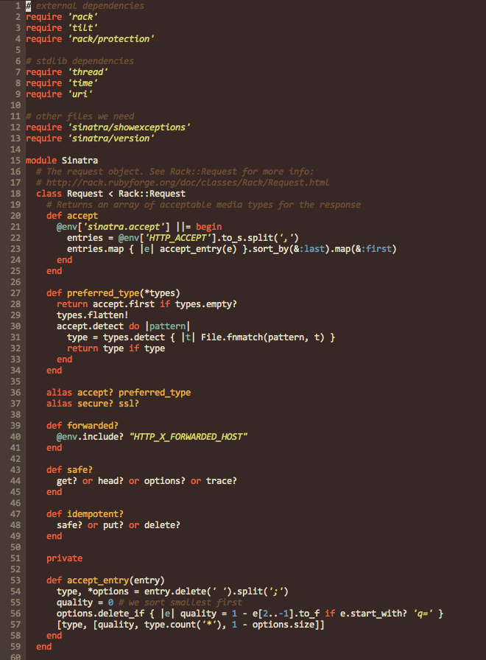
Task: Click 'options?' on line 44
Action: (164, 481)
